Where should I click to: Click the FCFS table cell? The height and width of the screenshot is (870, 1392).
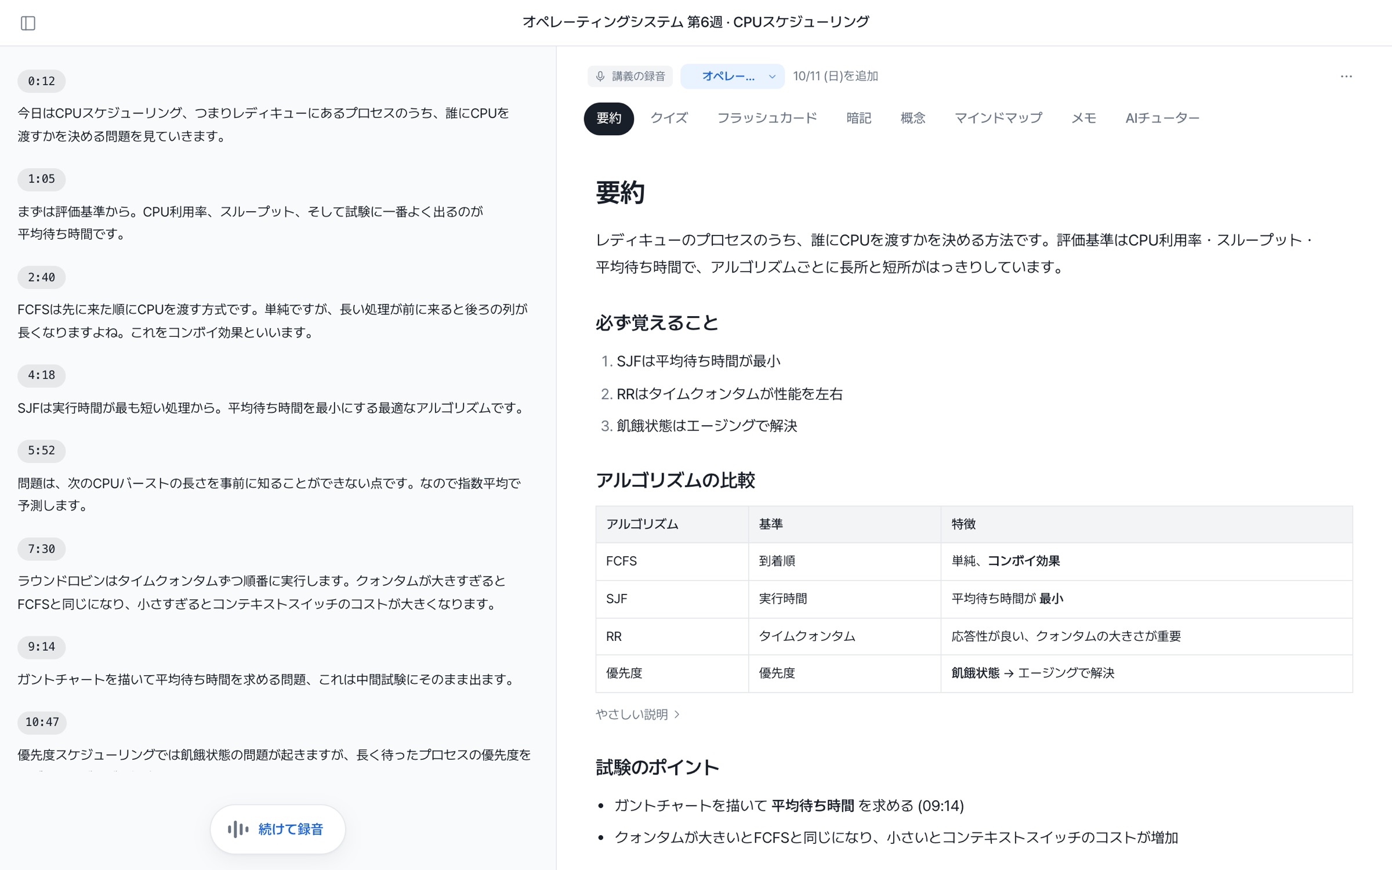672,561
